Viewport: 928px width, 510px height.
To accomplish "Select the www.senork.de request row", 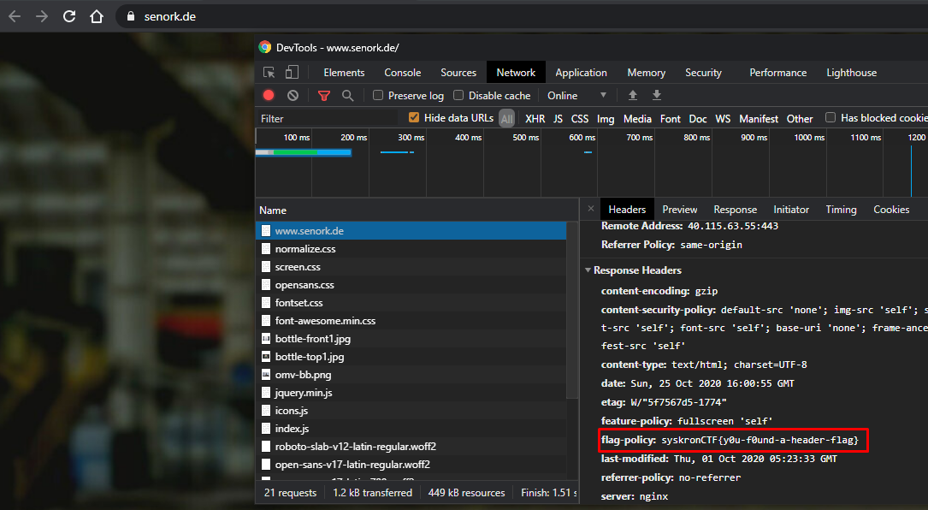I will point(411,231).
